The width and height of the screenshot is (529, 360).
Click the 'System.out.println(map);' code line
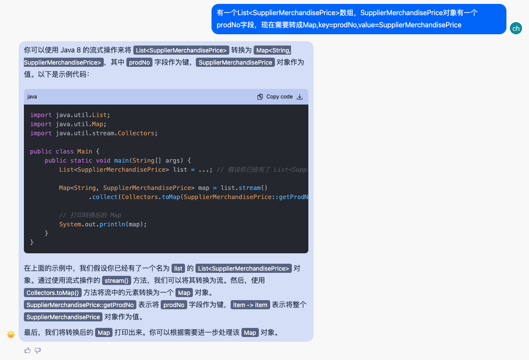click(x=103, y=224)
